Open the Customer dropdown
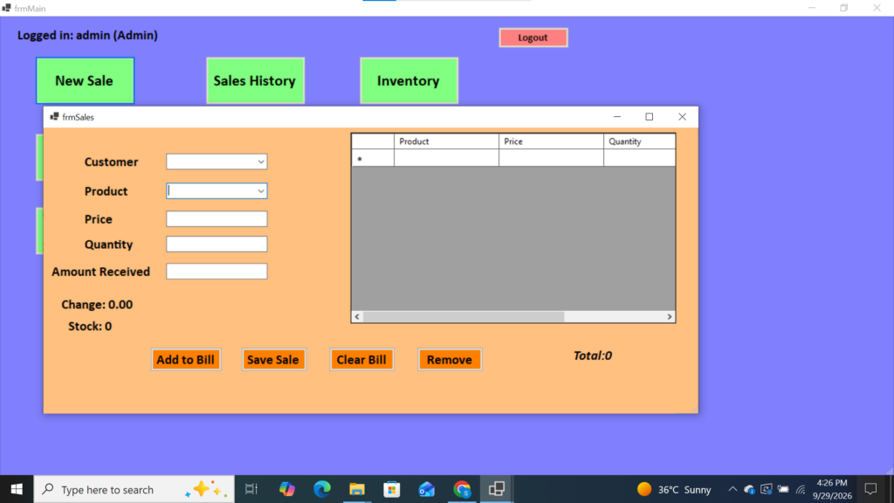This screenshot has width=894, height=503. (x=260, y=162)
